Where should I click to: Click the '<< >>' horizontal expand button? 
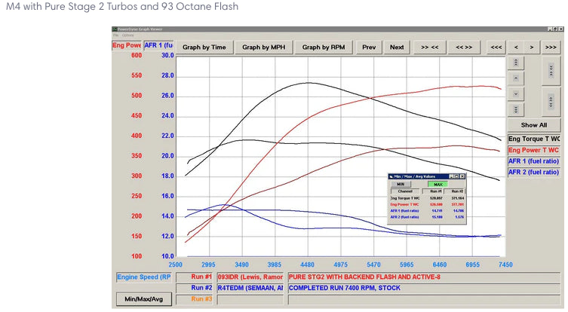465,47
